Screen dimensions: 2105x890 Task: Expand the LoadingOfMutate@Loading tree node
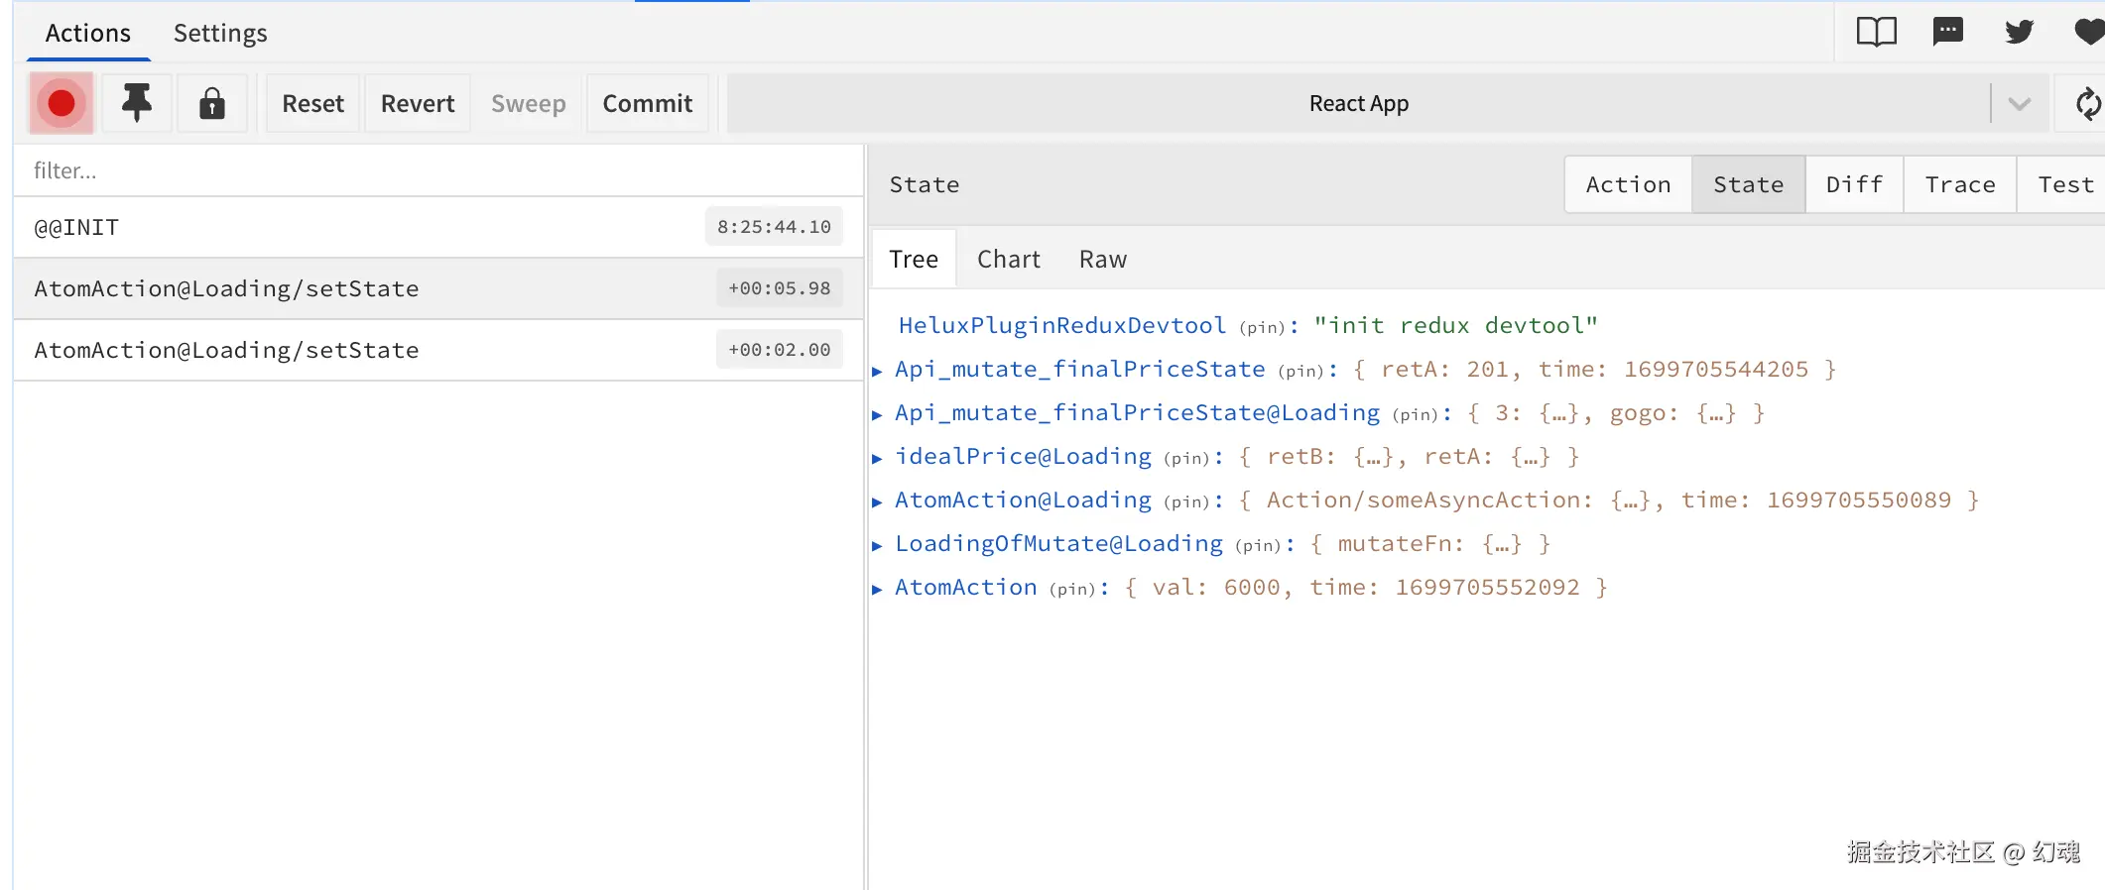[x=877, y=545]
